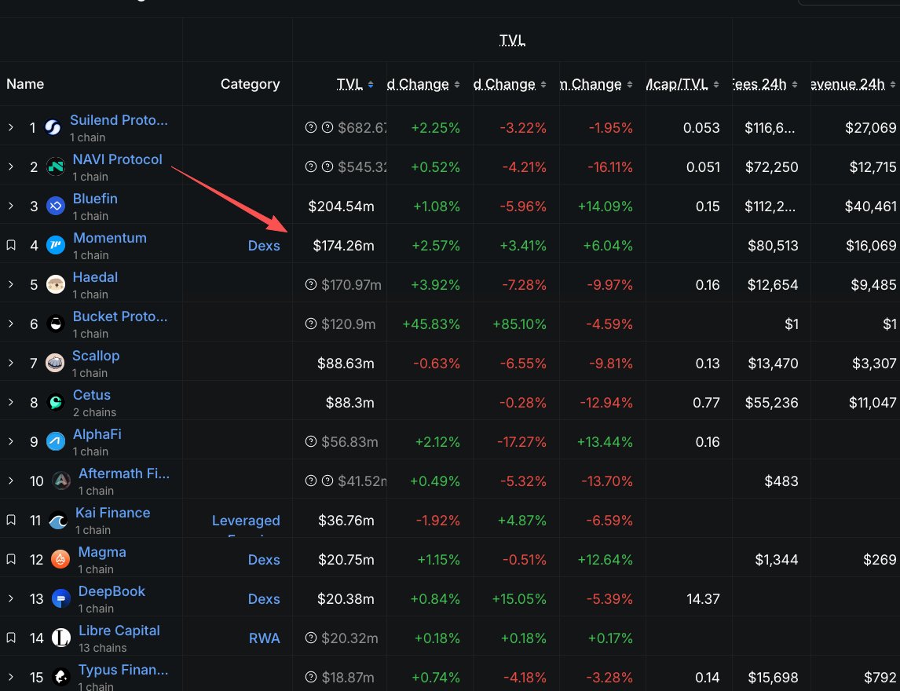Viewport: 900px width, 691px height.
Task: Sort by Fees 24h column header
Action: 765,84
